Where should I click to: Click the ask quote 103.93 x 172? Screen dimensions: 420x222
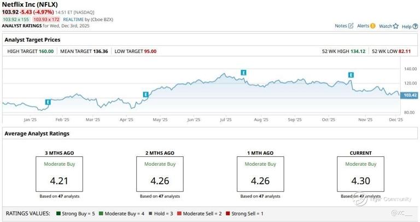[x=46, y=19]
